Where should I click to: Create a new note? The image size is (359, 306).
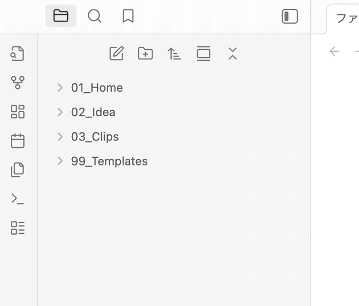pos(116,53)
